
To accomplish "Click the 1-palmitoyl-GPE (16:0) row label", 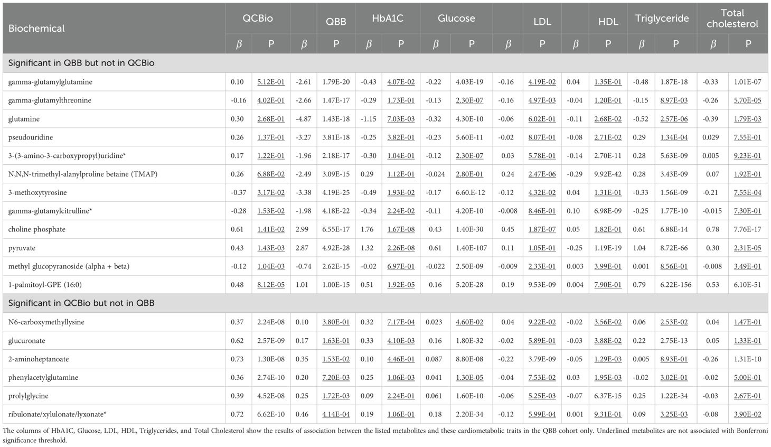I will (x=45, y=285).
